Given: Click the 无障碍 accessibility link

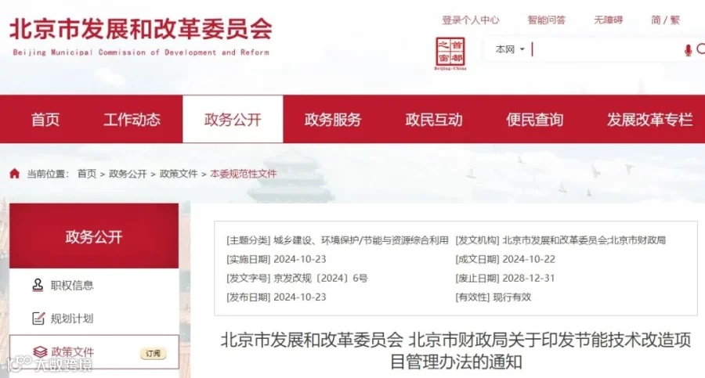Looking at the screenshot, I should pyautogui.click(x=609, y=20).
